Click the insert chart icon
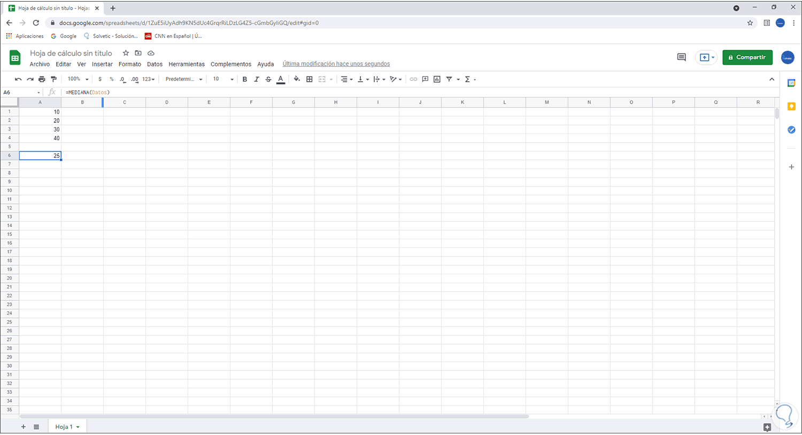The width and height of the screenshot is (802, 435). coord(437,79)
